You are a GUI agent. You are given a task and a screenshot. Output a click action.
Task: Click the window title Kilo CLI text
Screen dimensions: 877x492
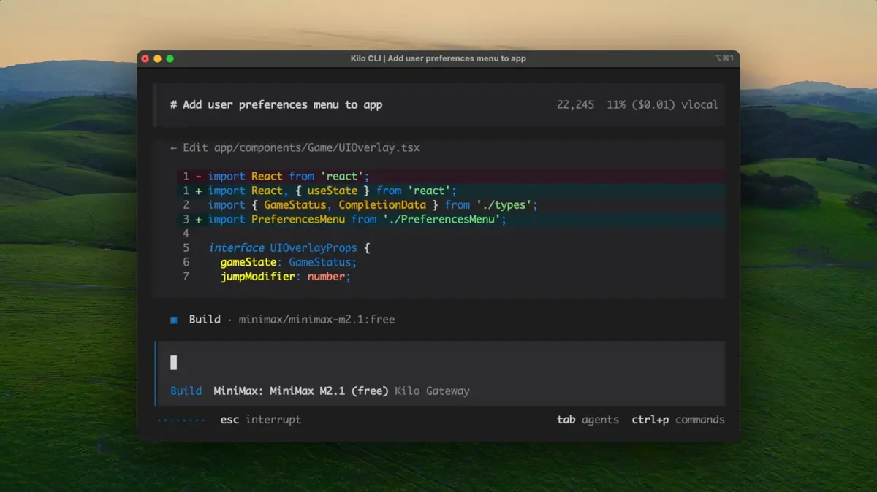(x=438, y=58)
